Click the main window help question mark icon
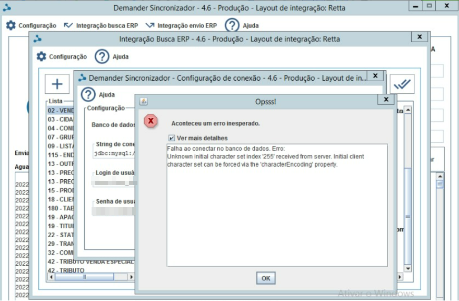The image size is (459, 301). click(x=232, y=25)
